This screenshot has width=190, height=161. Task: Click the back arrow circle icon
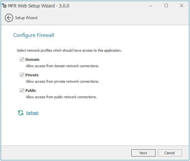(9, 18)
